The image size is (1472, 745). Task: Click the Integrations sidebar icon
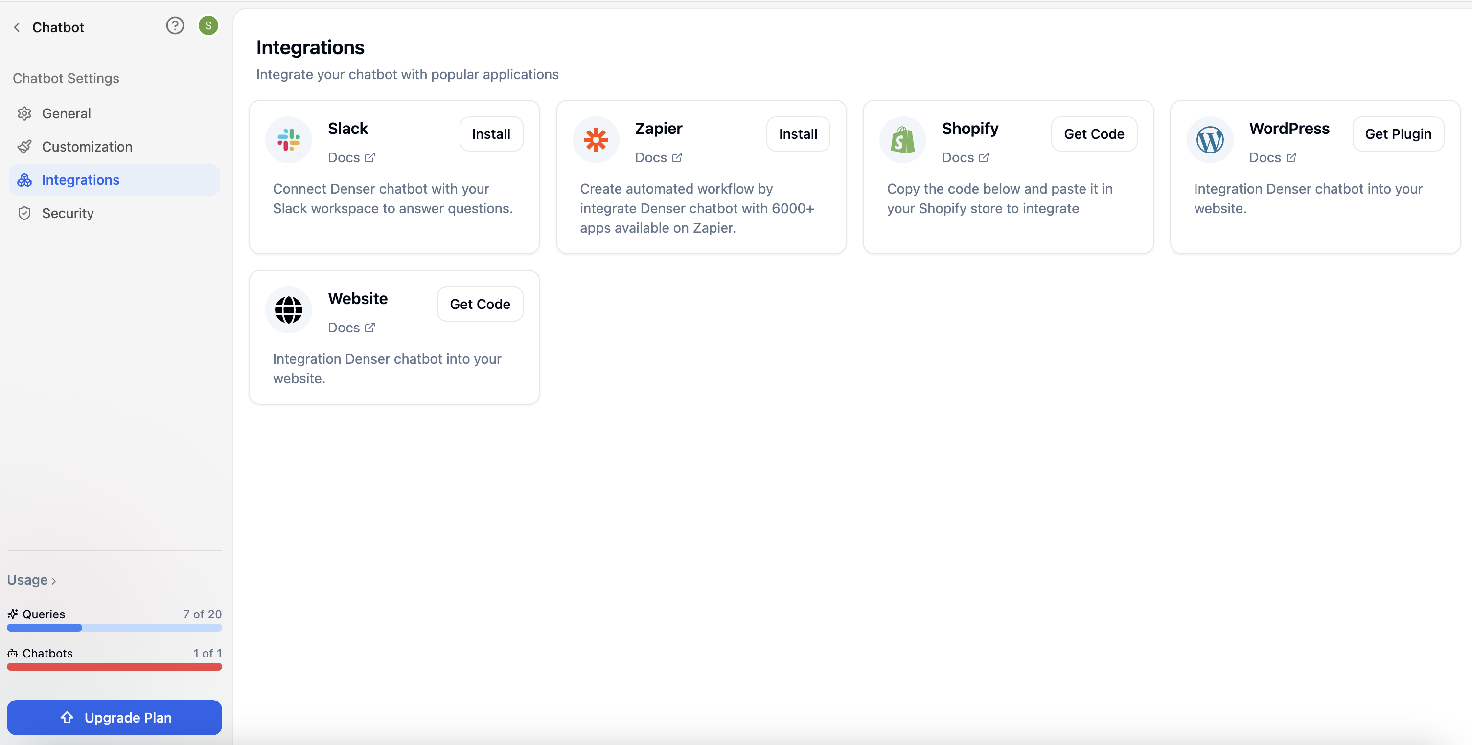(x=26, y=179)
